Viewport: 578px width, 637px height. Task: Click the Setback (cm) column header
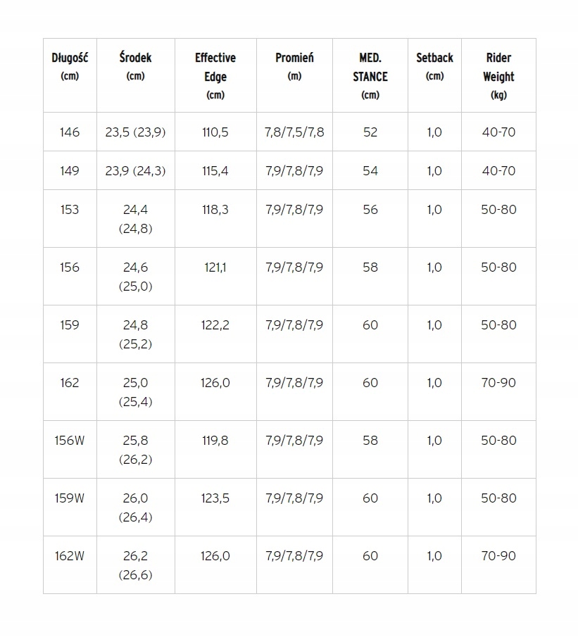click(434, 67)
